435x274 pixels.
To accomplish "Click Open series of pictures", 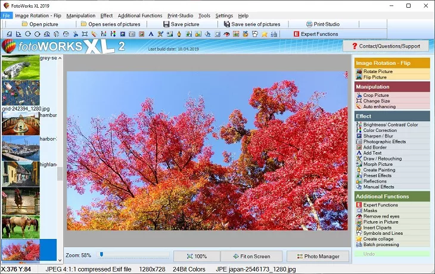I will coord(110,24).
